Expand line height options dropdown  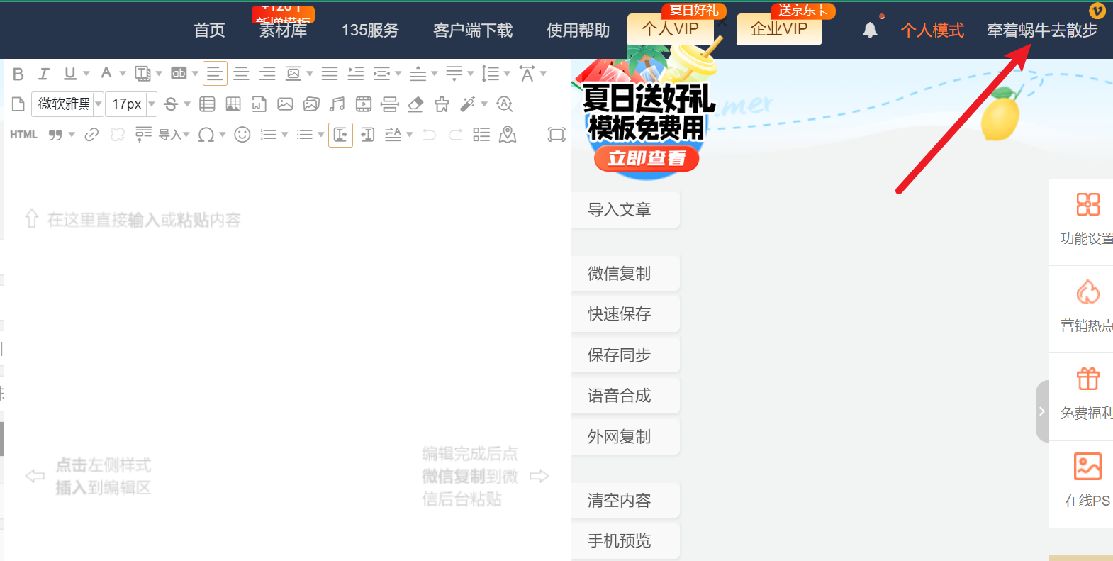click(x=507, y=74)
